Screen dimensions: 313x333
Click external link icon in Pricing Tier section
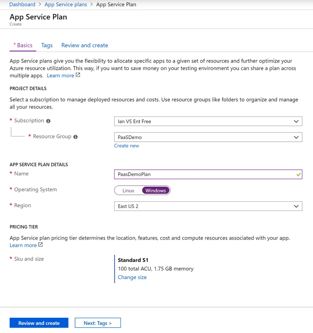(x=41, y=245)
